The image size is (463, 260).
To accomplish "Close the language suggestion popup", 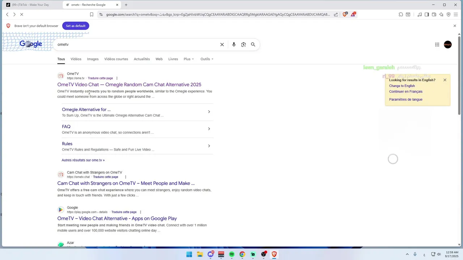I will click(x=445, y=80).
